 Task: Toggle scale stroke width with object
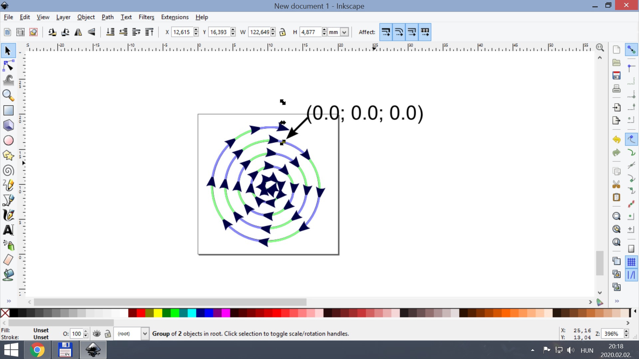click(x=386, y=32)
